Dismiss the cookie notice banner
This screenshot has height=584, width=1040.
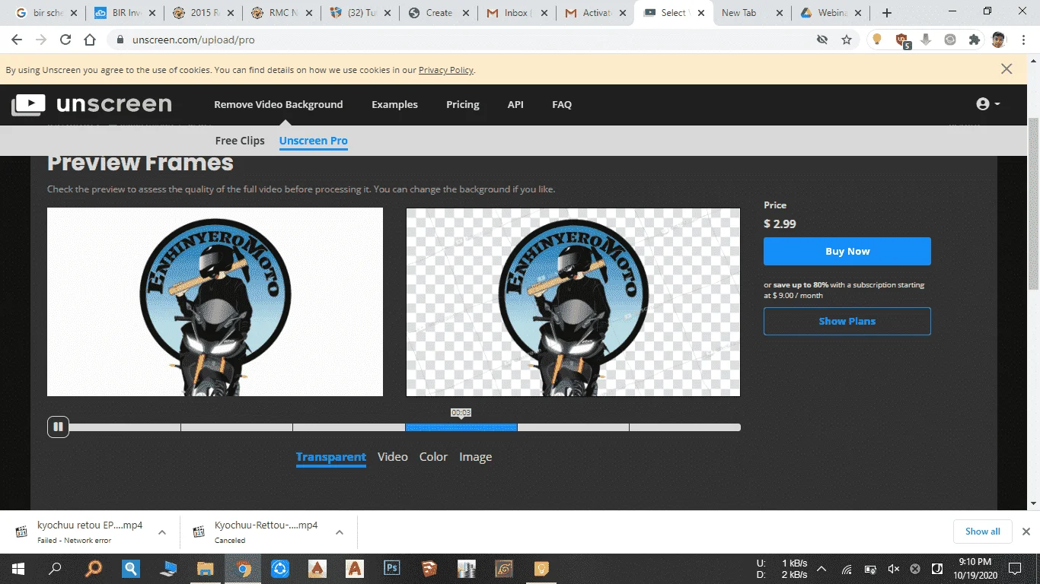pos(1007,69)
